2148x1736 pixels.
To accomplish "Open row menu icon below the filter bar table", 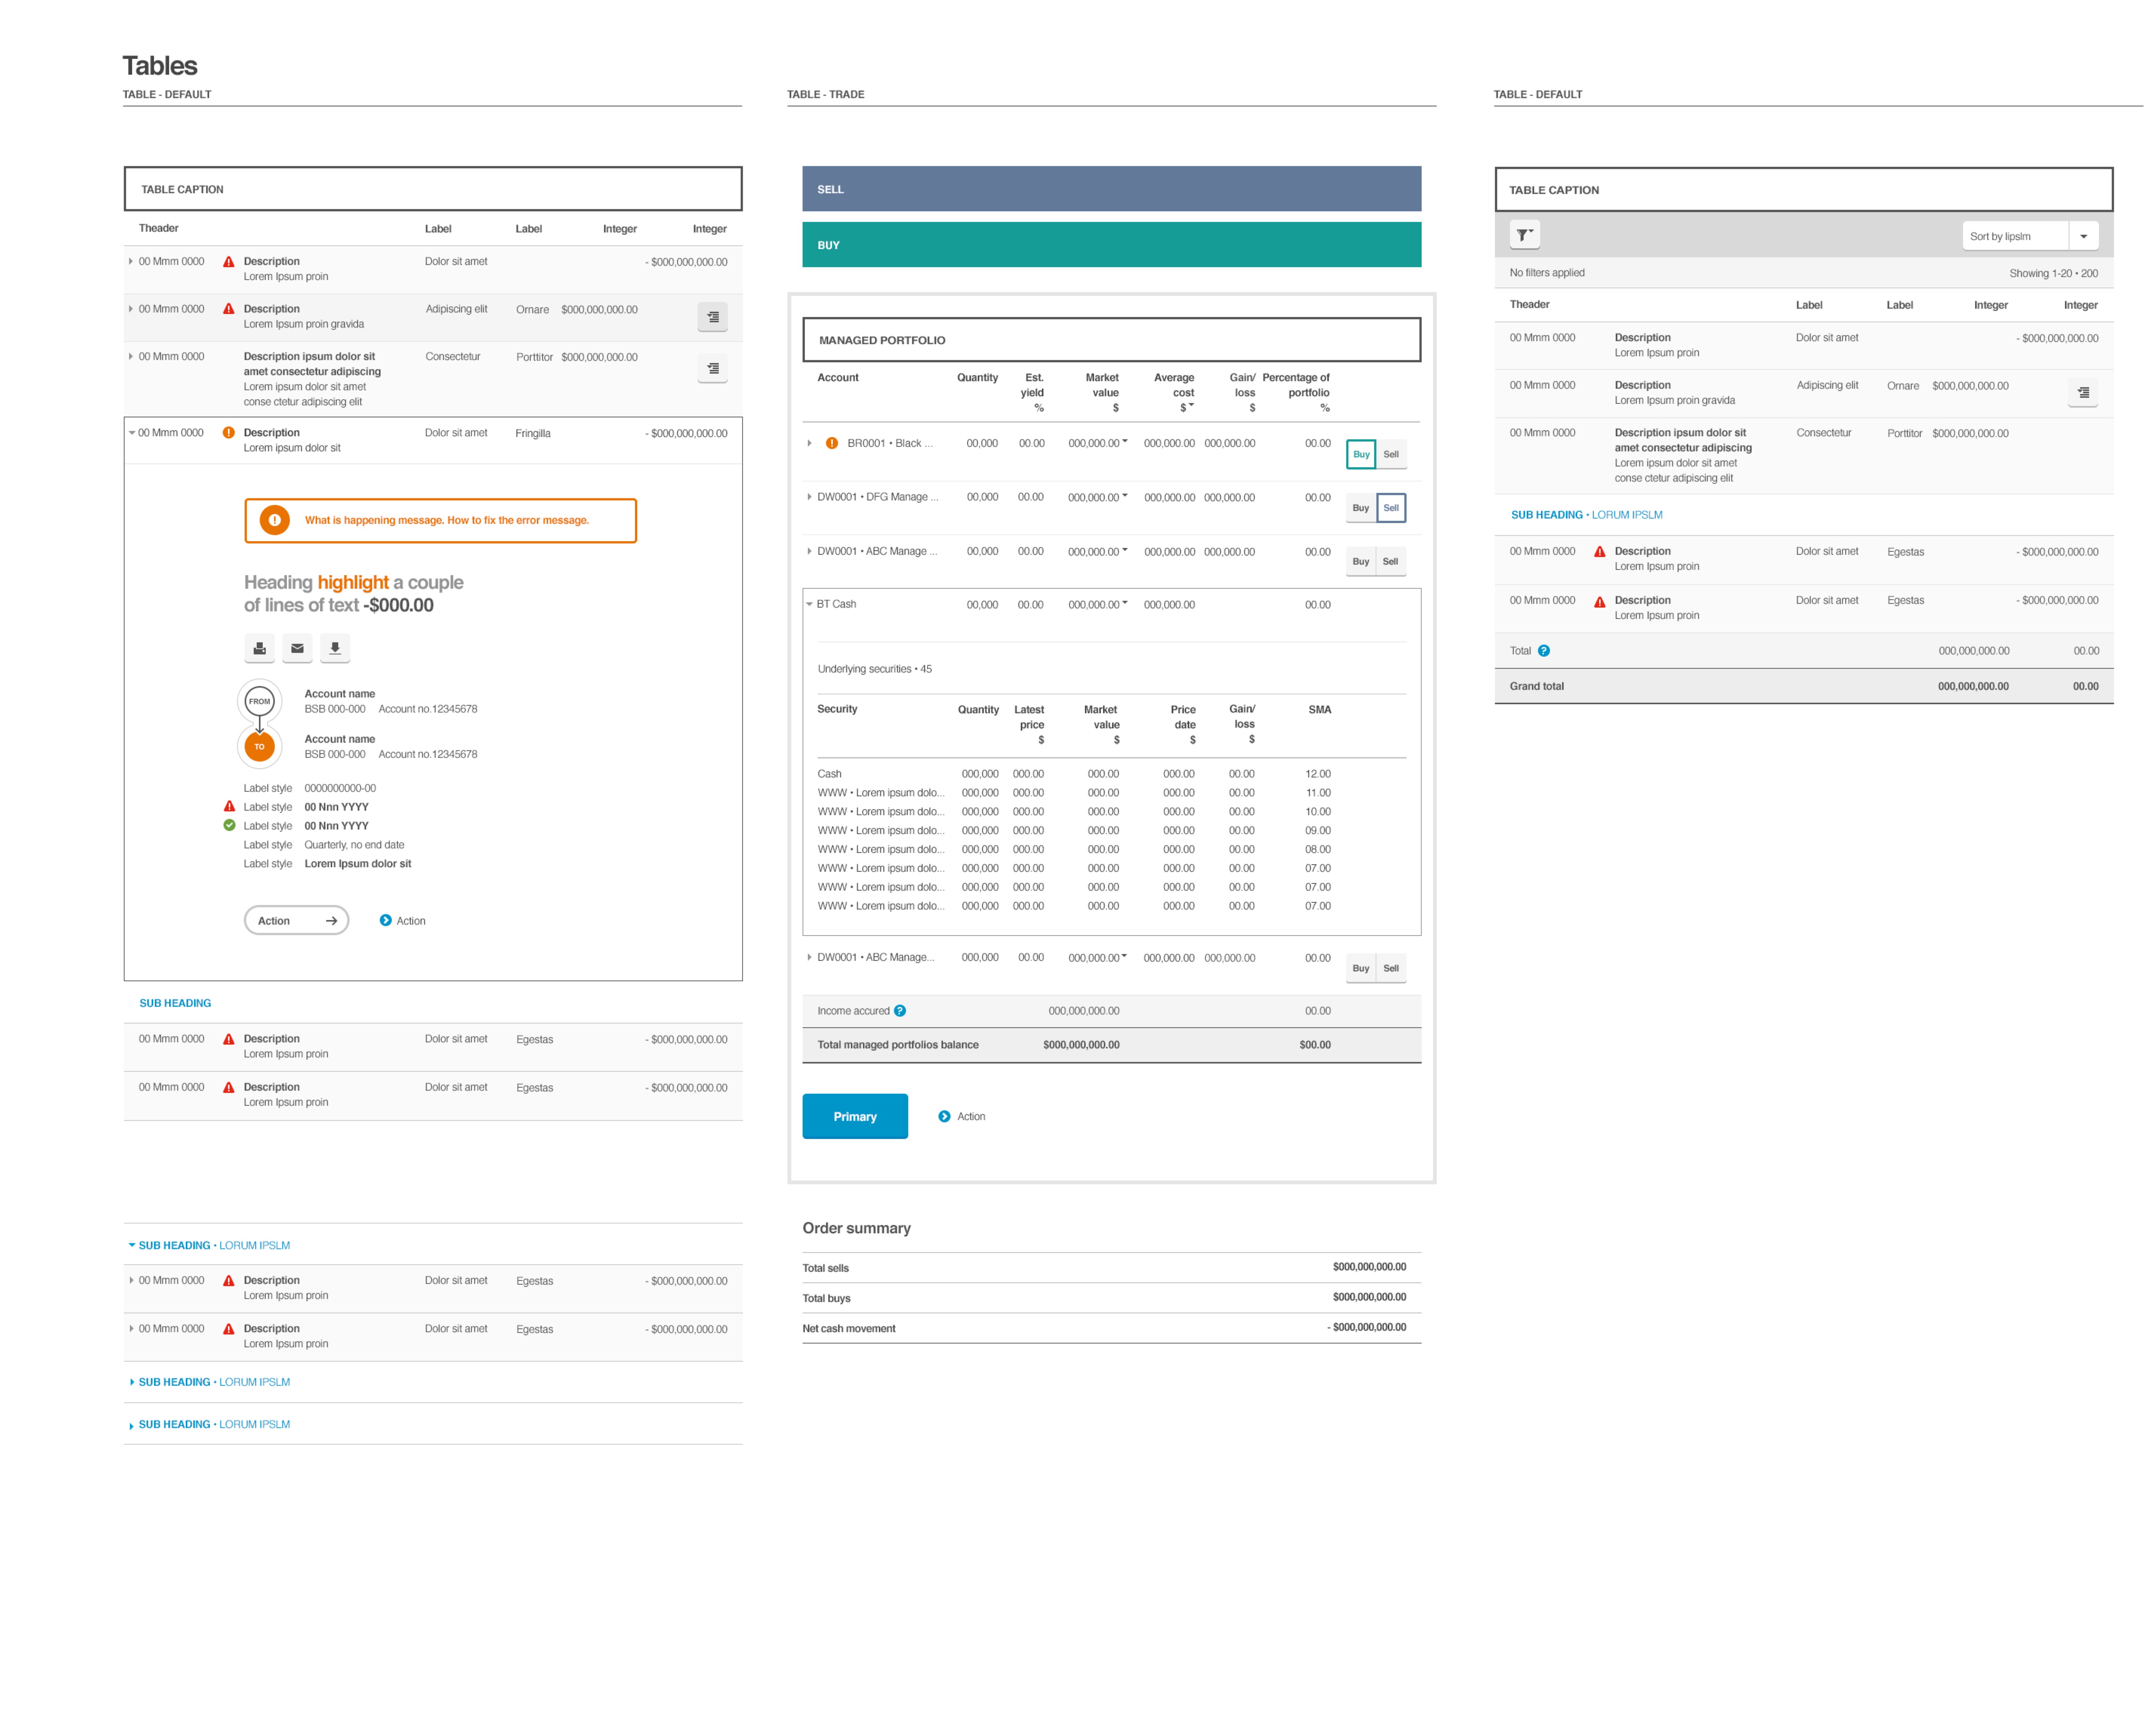I will pyautogui.click(x=2083, y=393).
